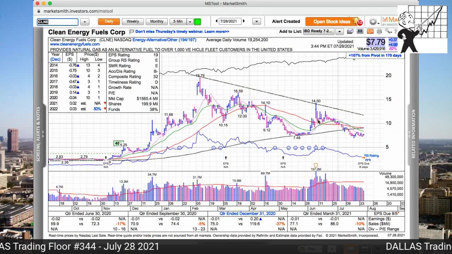This screenshot has height=254, width=452.
Task: Click the 14.50 price label on chart
Action: (316, 101)
